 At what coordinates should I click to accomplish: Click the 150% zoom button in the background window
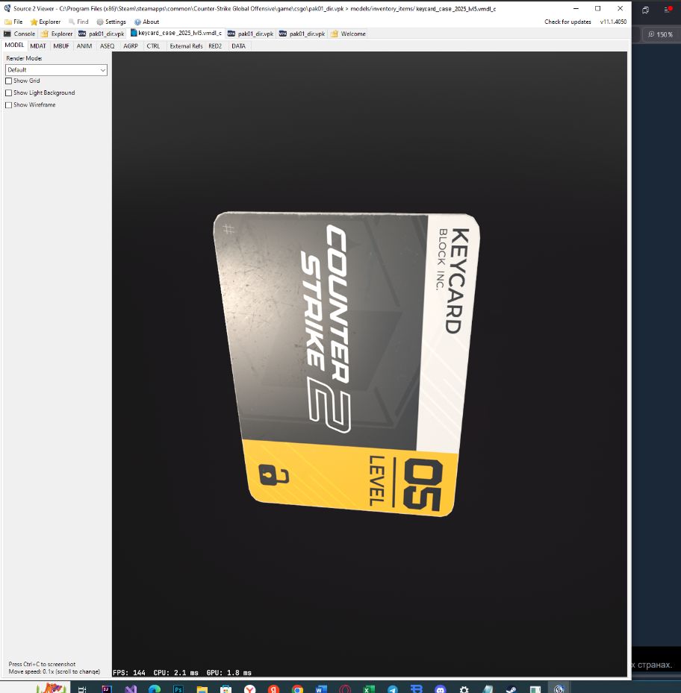660,34
